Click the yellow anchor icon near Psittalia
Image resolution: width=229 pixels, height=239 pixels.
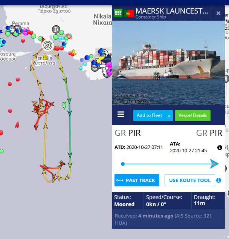coord(45,57)
